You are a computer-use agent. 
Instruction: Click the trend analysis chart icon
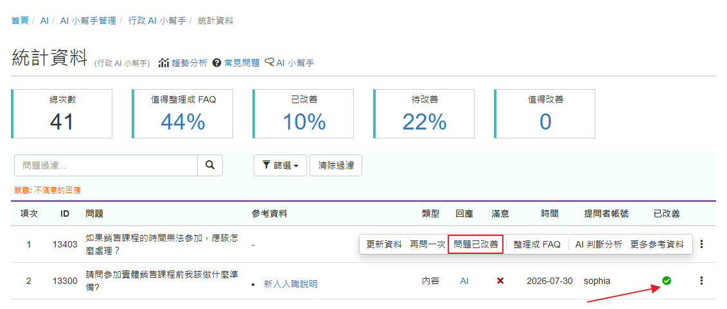pyautogui.click(x=164, y=63)
